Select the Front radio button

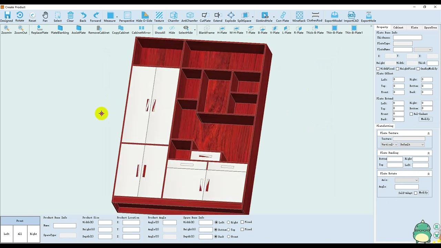pyautogui.click(x=228, y=237)
